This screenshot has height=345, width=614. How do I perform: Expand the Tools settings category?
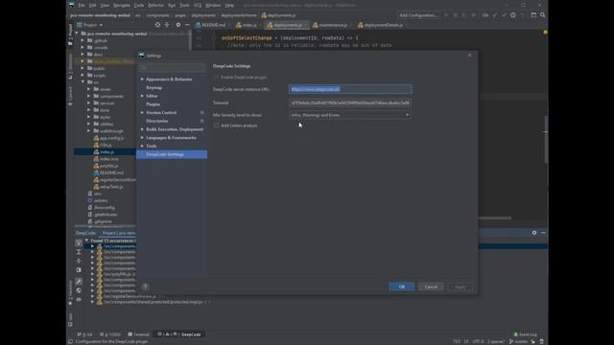tap(142, 146)
